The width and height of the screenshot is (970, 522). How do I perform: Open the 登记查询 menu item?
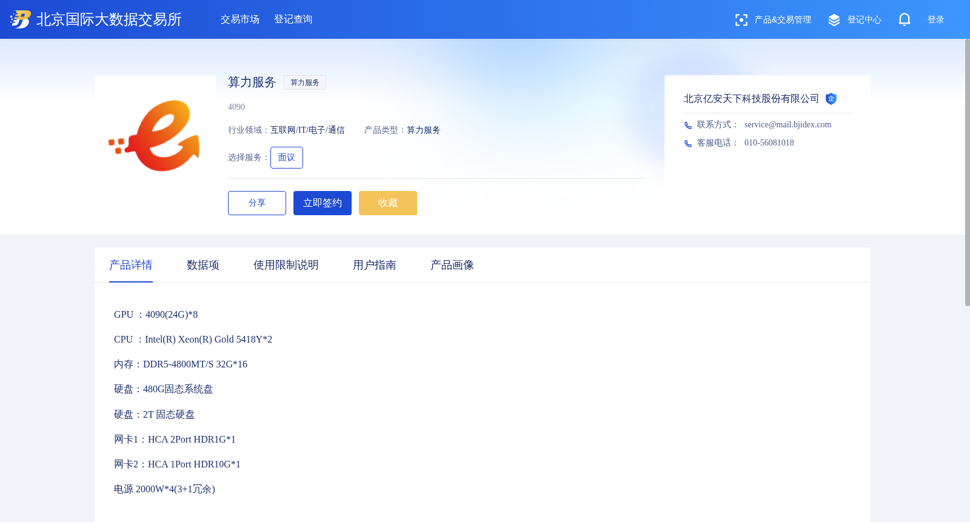(293, 19)
